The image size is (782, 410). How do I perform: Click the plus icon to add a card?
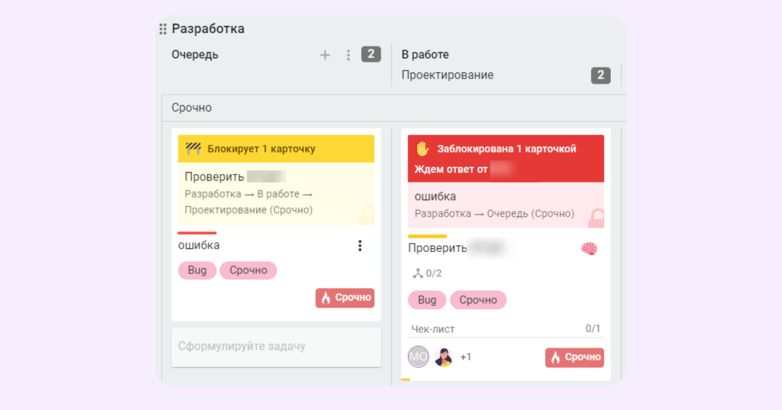pos(325,54)
